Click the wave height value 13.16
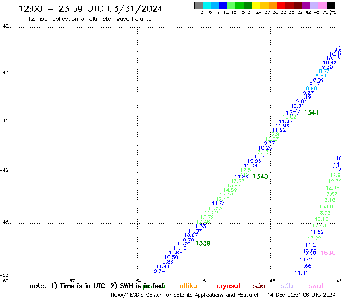This screenshot has width=341, height=299. click(x=226, y=195)
